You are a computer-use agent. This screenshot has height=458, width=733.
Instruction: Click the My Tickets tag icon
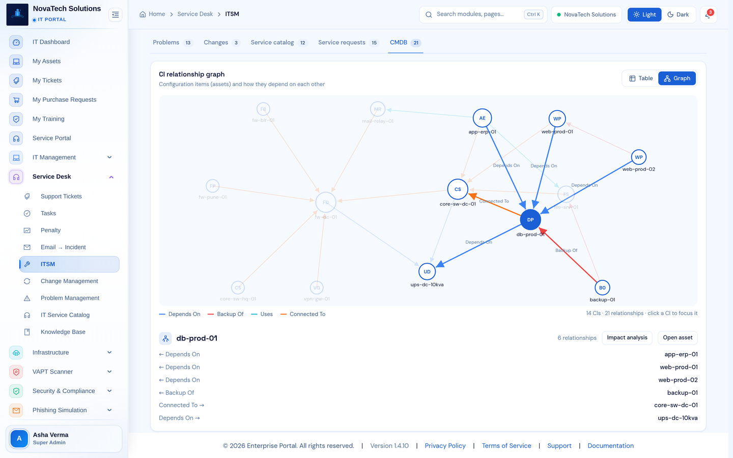[16, 80]
